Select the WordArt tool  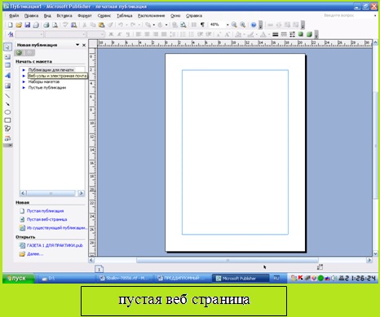[x=7, y=75]
